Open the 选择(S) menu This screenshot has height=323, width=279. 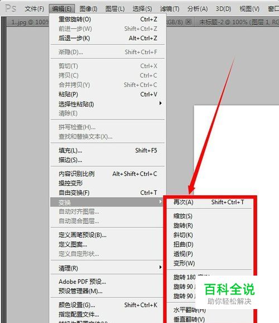[x=142, y=9]
